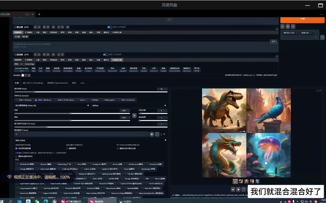Click the green recycle seed icon
Screen dimensions: 326x203
pyautogui.click(x=157, y=134)
